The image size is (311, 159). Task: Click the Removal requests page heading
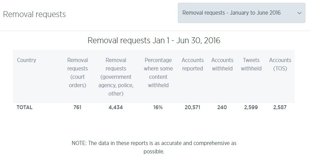pos(35,15)
